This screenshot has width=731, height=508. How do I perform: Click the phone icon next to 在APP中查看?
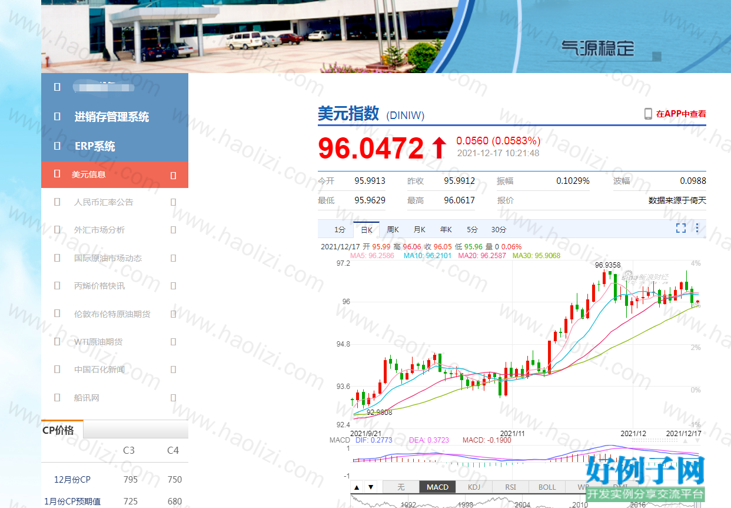648,114
